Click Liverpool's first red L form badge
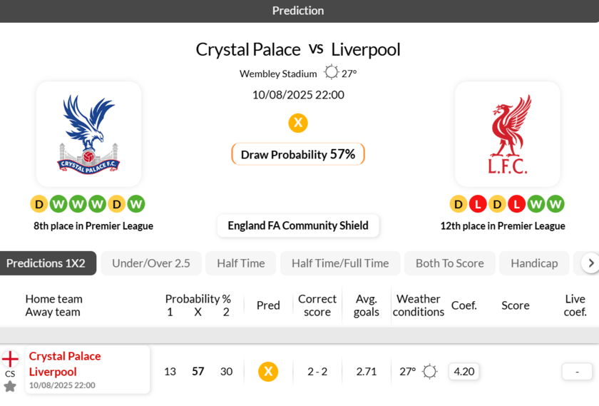 click(478, 204)
